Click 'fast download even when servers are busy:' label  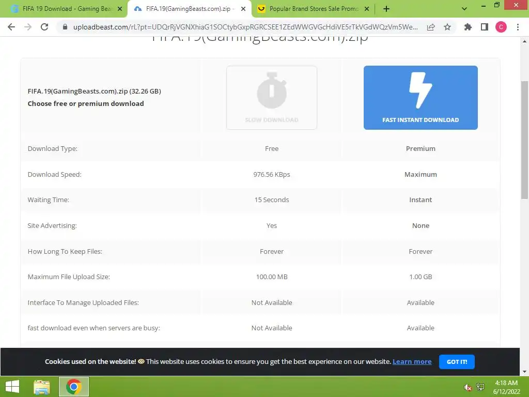[x=94, y=328]
